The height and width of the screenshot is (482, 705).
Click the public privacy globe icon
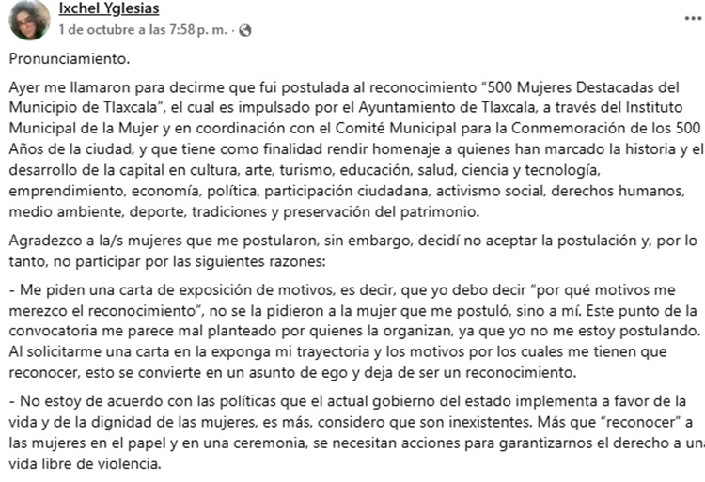[x=245, y=30]
